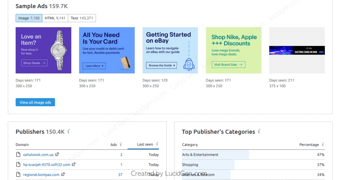
Task: Open the 'Getting Started on eBay' ad thumbnail
Action: pyautogui.click(x=170, y=50)
